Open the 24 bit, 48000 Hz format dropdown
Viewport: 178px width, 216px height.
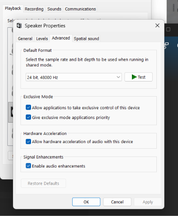[x=73, y=77]
